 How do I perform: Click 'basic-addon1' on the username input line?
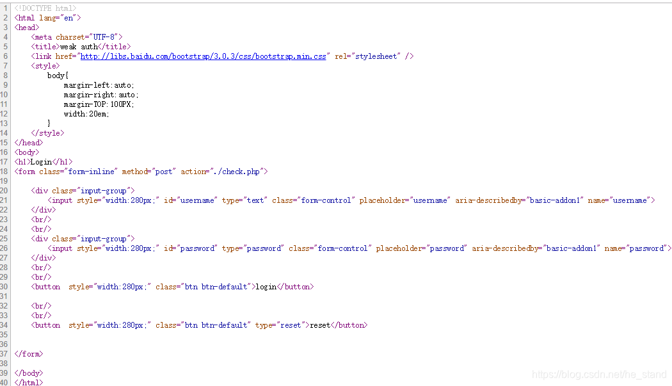(555, 200)
